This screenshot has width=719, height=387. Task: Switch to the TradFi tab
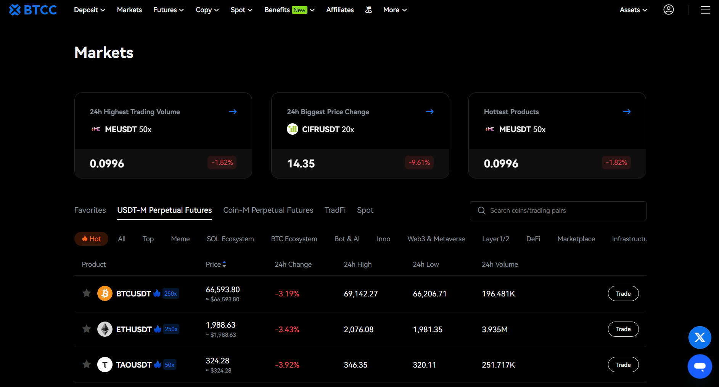point(335,210)
